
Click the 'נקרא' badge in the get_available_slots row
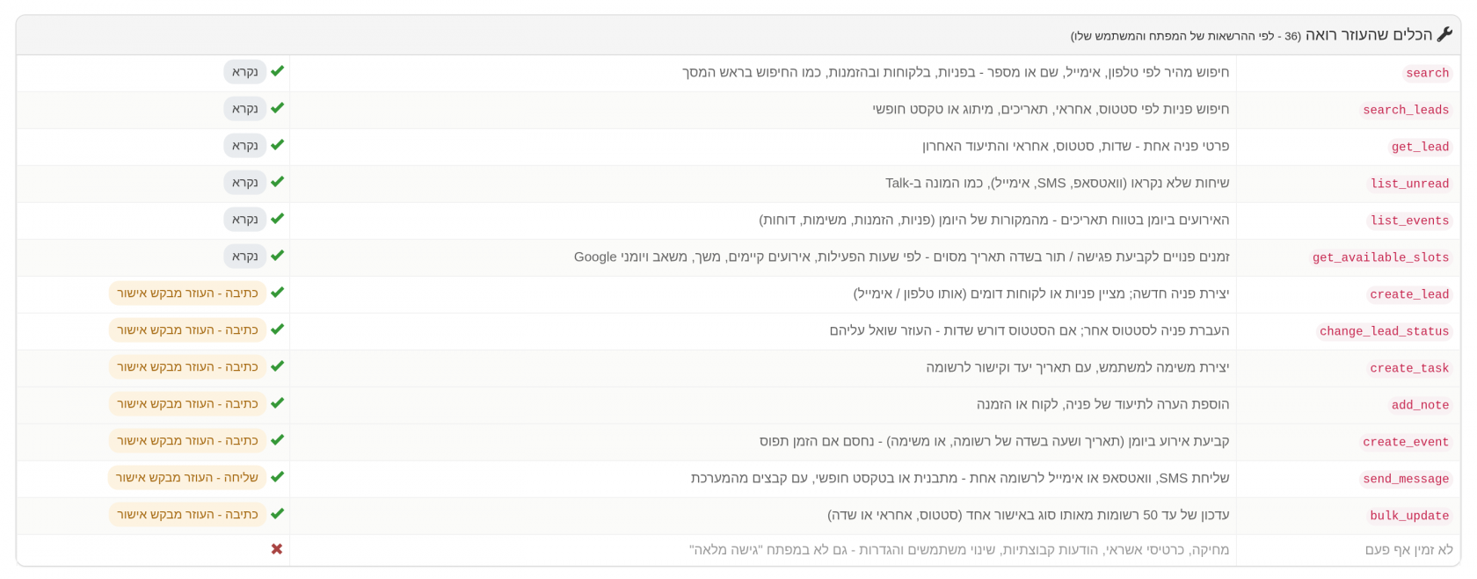point(245,256)
